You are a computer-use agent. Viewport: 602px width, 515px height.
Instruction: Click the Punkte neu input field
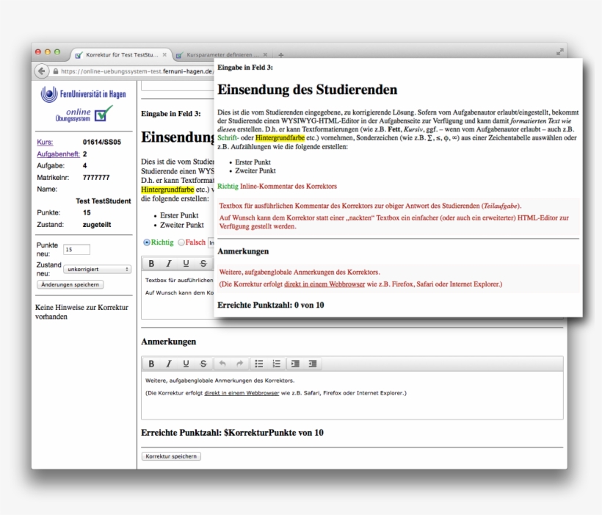point(76,250)
